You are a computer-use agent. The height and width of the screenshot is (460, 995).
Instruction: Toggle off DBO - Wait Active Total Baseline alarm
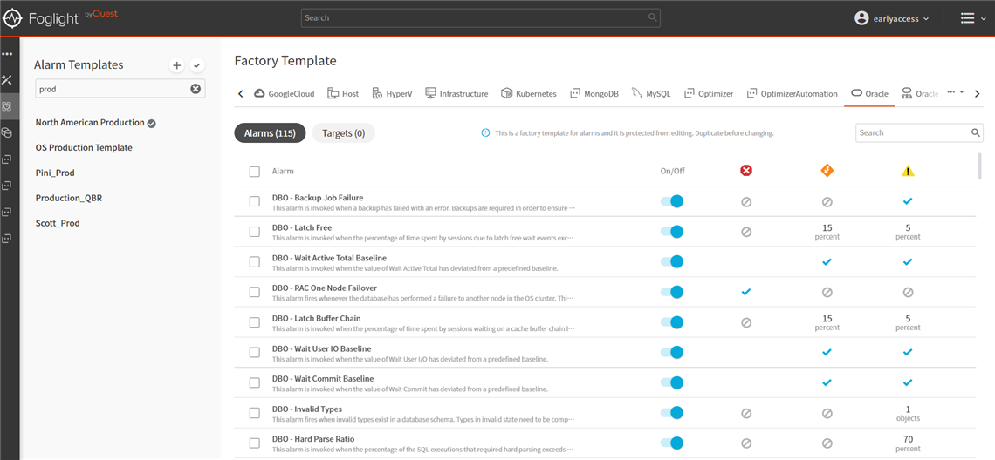click(x=672, y=261)
